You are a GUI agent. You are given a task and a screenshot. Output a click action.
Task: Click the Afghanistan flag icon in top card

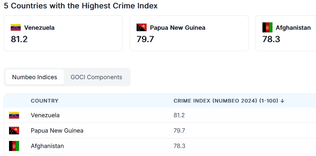267,27
